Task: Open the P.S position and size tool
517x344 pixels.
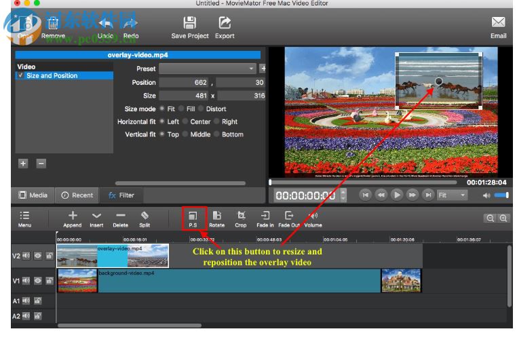Action: [193, 218]
